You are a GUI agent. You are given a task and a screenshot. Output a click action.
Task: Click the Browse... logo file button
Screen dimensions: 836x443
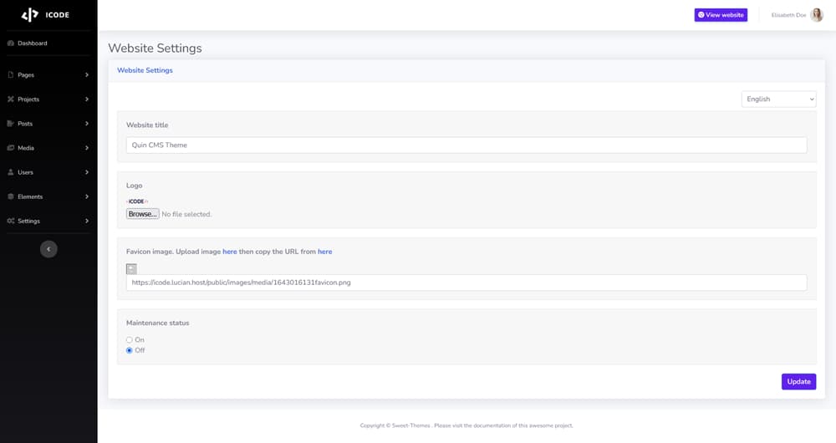point(142,214)
